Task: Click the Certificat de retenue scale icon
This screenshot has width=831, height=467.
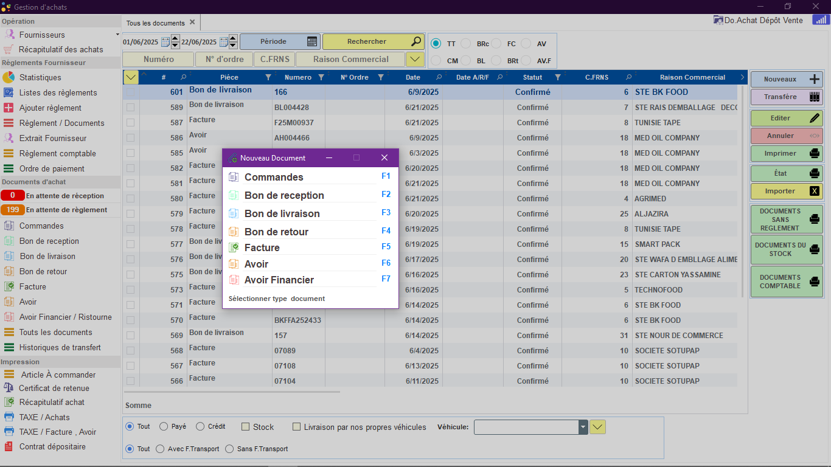Action: click(9, 388)
